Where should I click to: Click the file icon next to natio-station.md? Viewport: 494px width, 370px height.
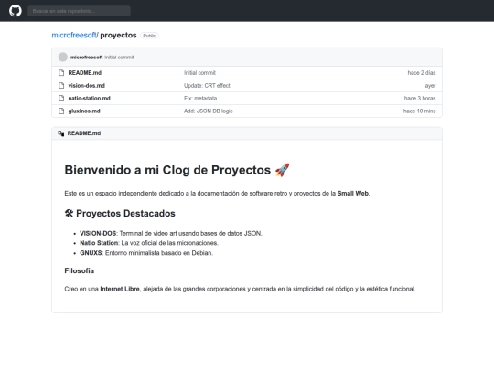coord(61,98)
